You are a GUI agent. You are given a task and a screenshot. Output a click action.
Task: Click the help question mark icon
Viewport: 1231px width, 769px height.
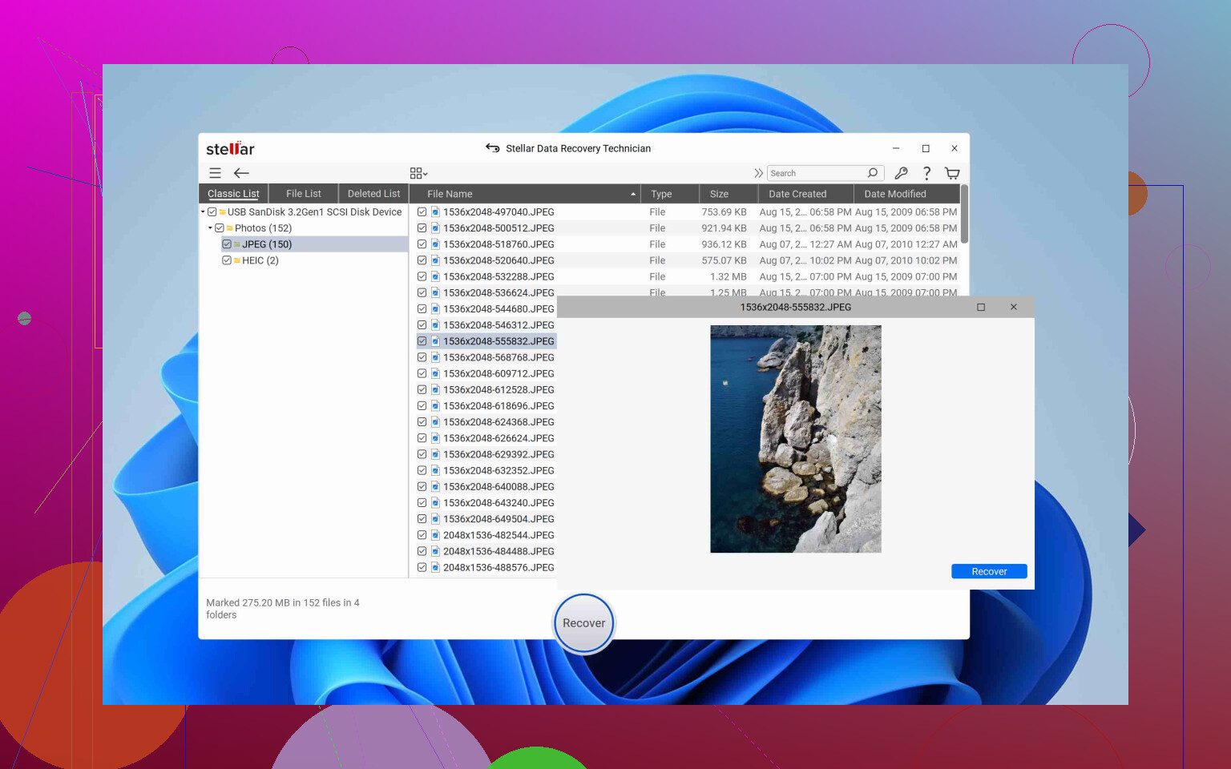(926, 173)
